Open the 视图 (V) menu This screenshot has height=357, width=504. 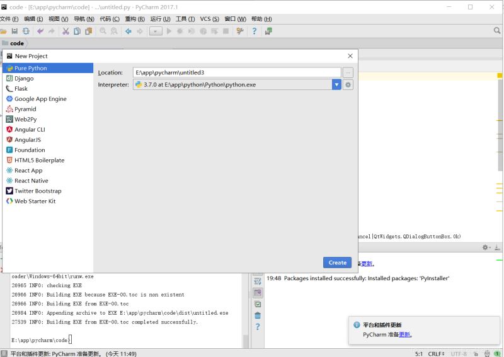58,19
